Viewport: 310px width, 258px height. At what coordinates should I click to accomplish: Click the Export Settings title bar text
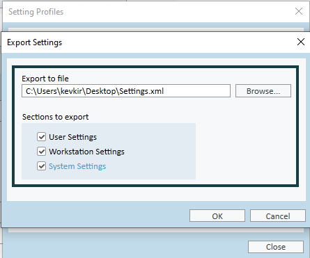point(35,42)
